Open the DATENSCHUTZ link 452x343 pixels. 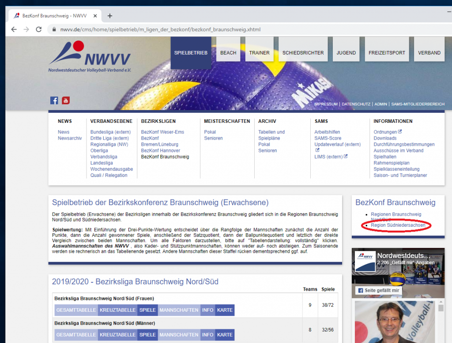[356, 104]
